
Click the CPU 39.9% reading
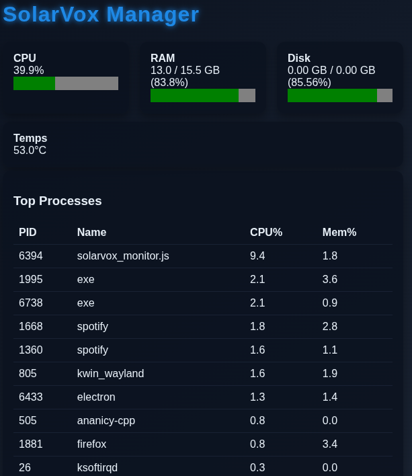tap(29, 70)
